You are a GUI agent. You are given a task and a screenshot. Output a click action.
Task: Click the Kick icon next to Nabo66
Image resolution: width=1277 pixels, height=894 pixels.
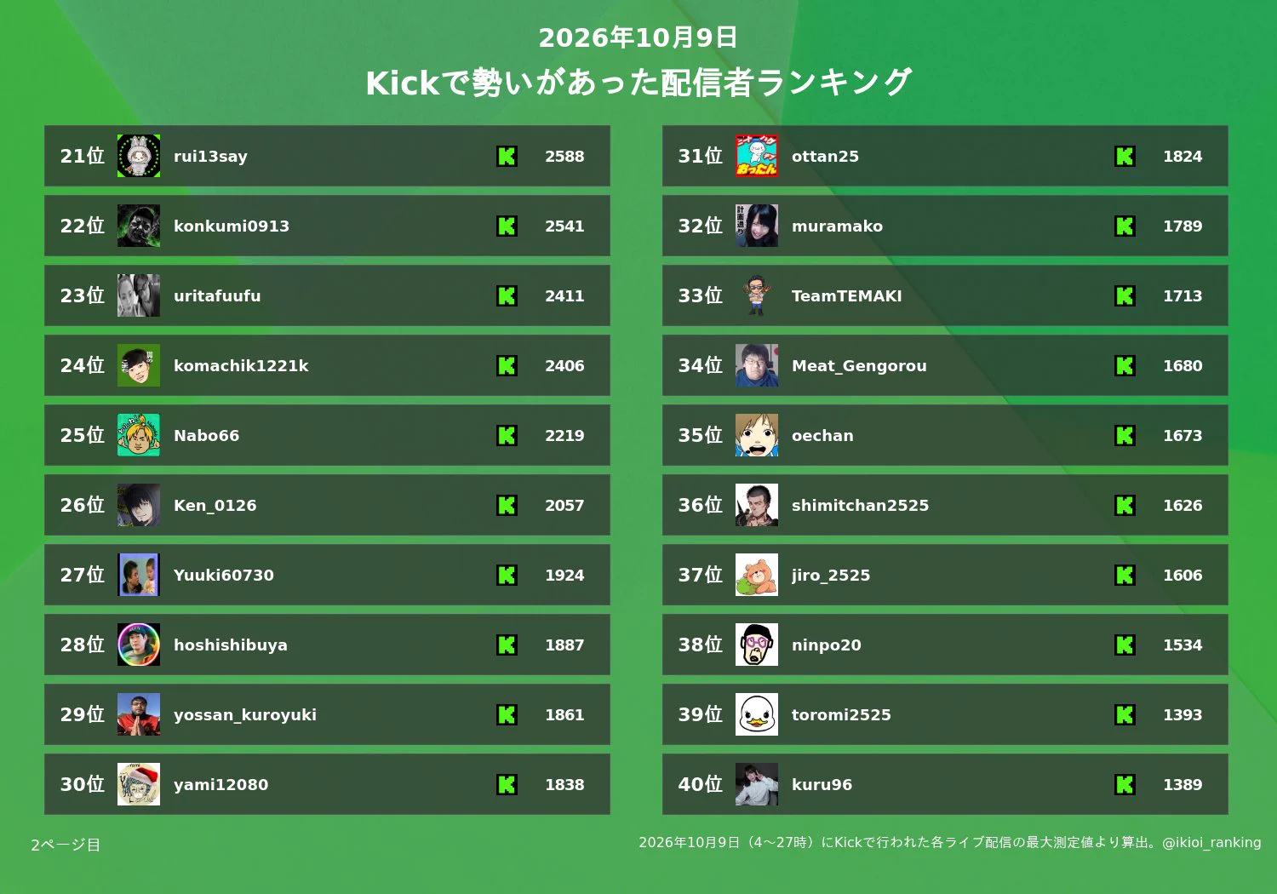pyautogui.click(x=507, y=435)
